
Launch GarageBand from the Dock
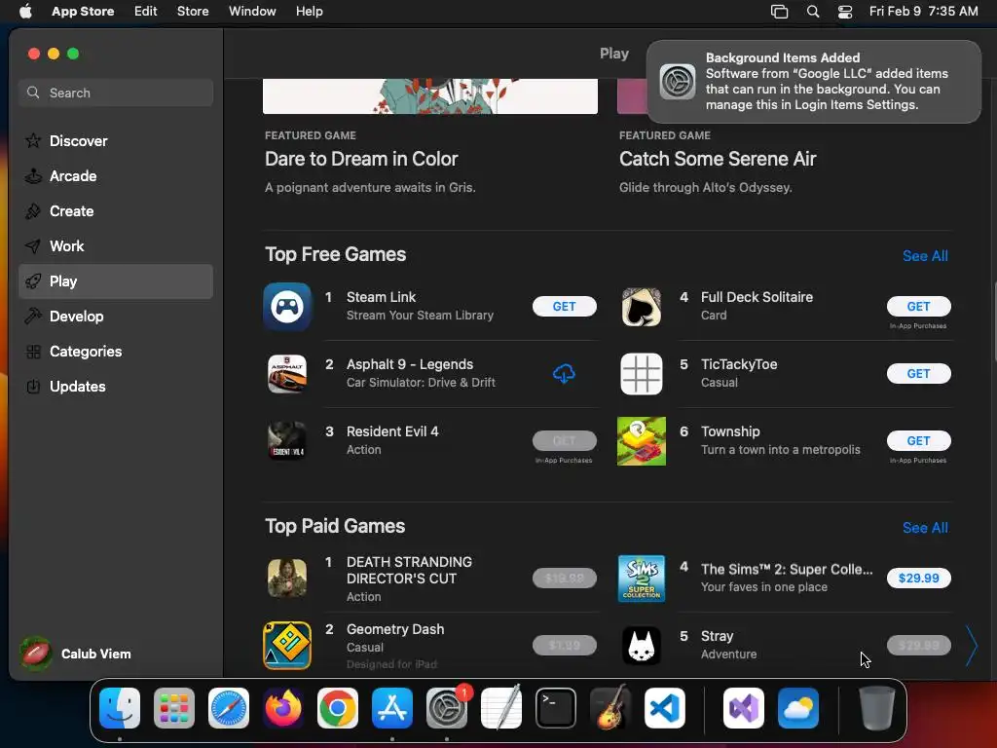pos(610,708)
